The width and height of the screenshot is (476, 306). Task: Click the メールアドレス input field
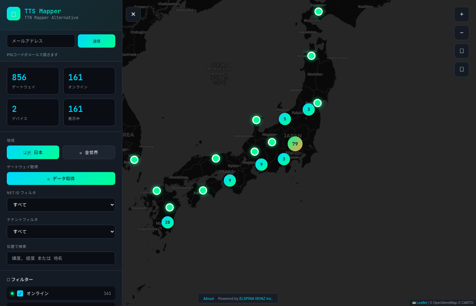point(41,41)
